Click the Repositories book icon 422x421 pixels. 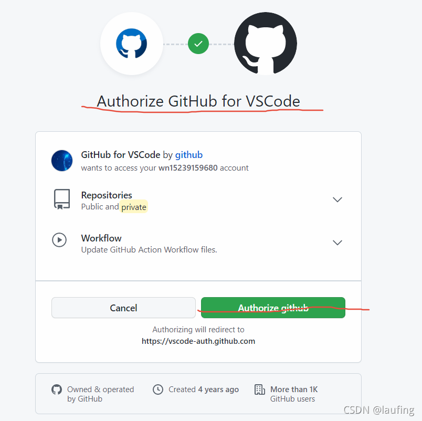click(62, 199)
